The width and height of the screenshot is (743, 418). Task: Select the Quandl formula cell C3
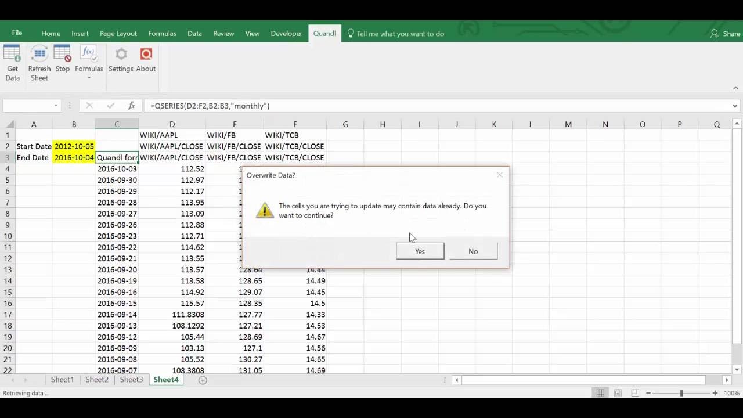[117, 157]
